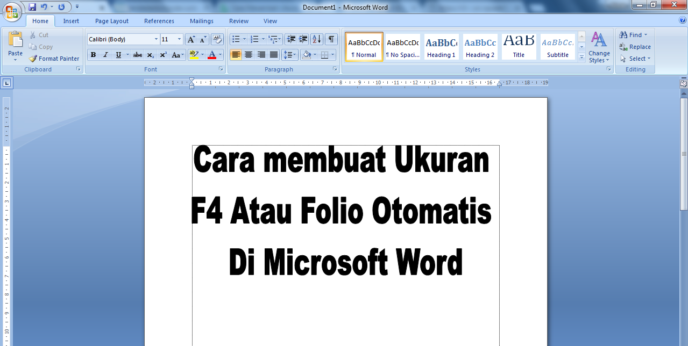Redo the last action
The height and width of the screenshot is (346, 688).
61,7
